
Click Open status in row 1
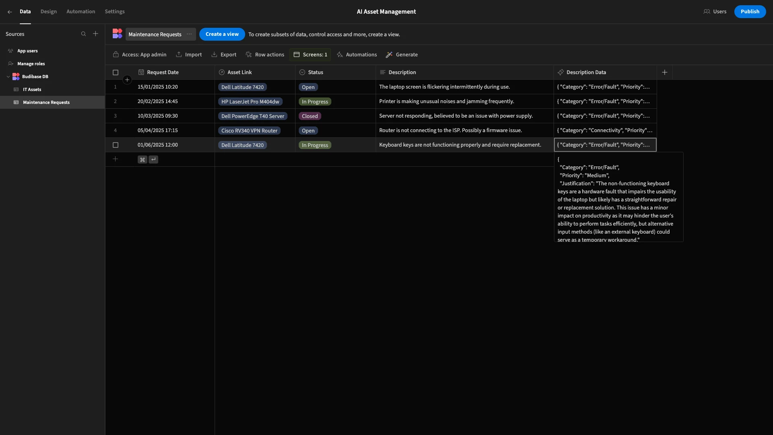308,87
